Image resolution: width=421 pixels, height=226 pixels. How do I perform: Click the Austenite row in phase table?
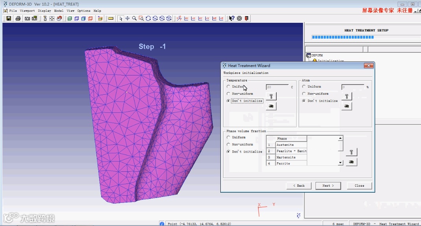click(286, 145)
